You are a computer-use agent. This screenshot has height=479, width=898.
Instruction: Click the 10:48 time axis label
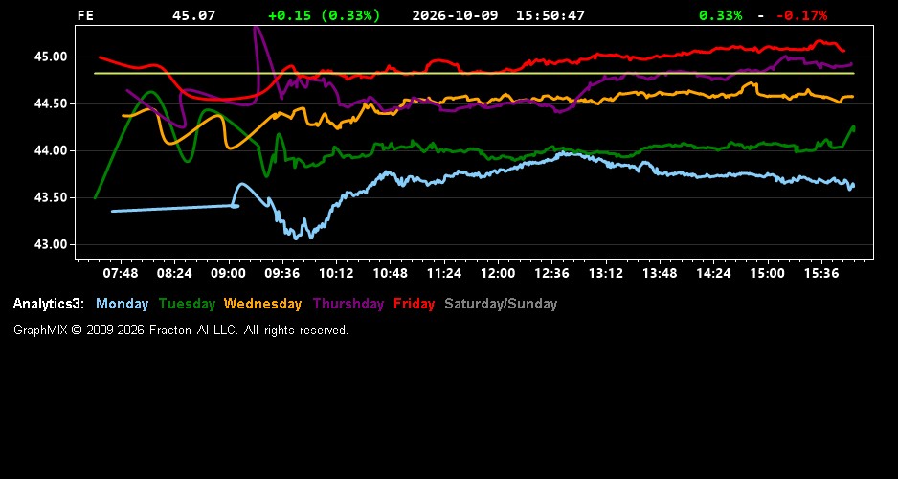[390, 273]
